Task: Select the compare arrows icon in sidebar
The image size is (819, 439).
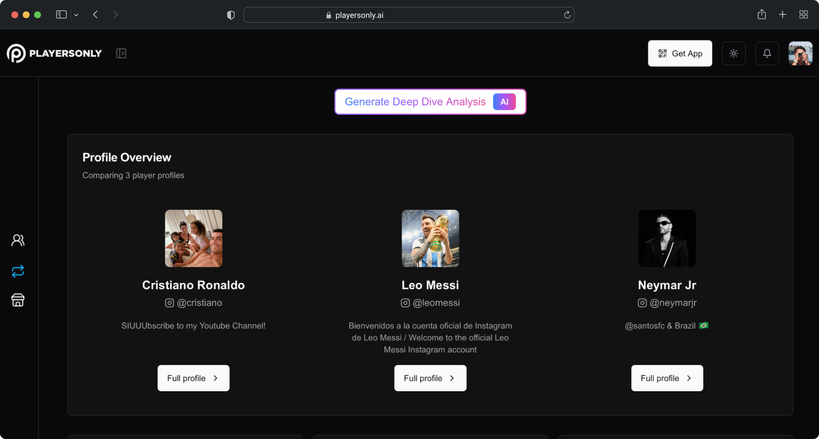Action: [x=18, y=271]
